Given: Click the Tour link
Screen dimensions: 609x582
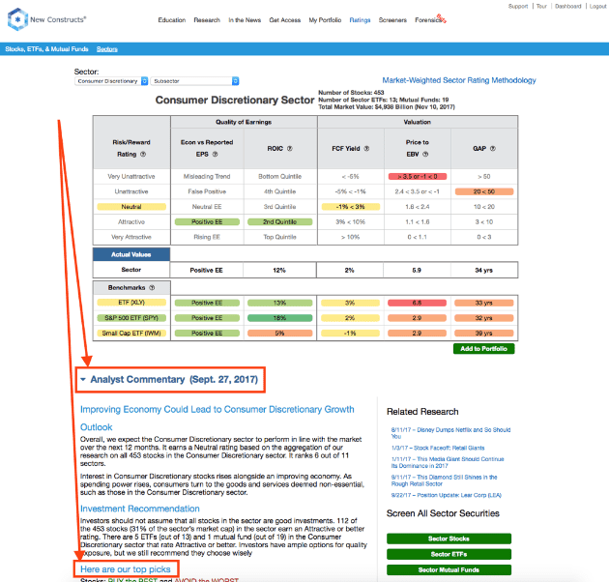Looking at the screenshot, I should pos(541,6).
